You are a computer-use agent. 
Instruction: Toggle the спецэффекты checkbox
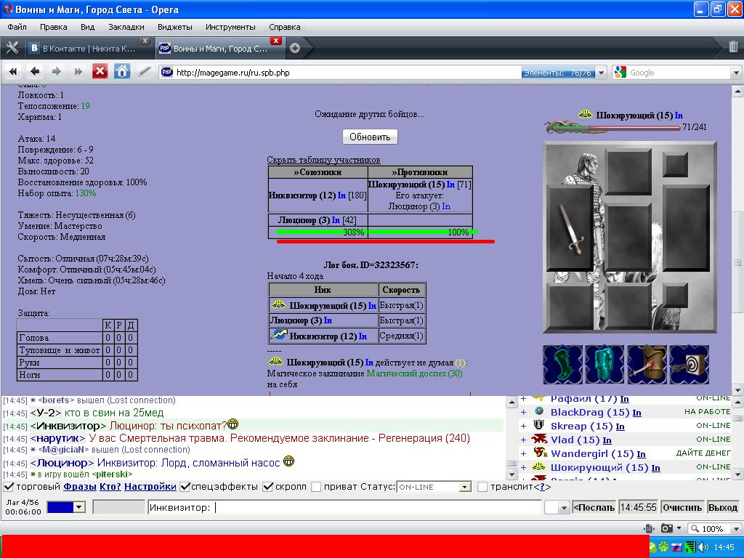(185, 486)
